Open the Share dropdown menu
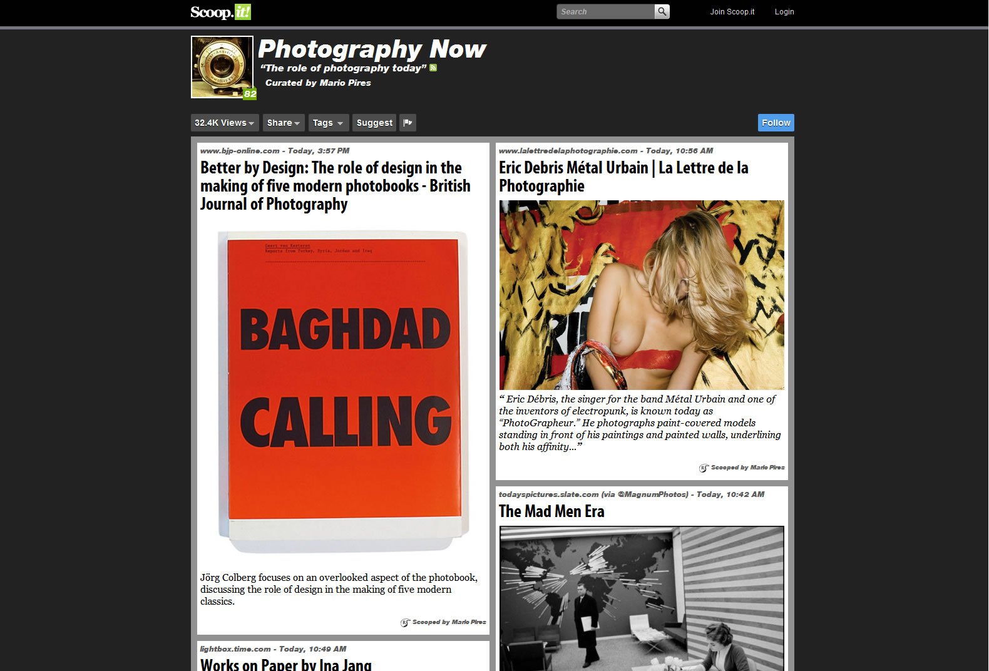Screen dimensions: 989x671 point(283,123)
